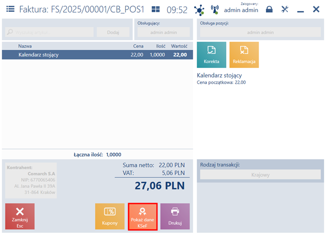The height and width of the screenshot is (235, 326).
Task: Click the 27,06 PLN total amount
Action: point(160,186)
